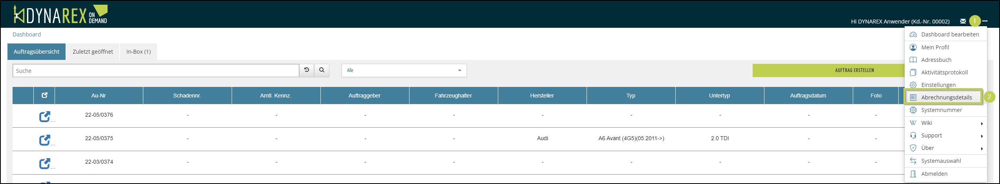The image size is (1000, 184).
Task: Click the Dashboard breadcrumb link
Action: point(27,34)
